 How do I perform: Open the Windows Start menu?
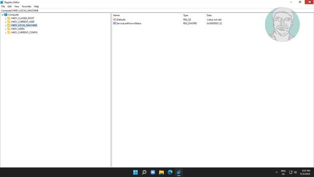coord(135,172)
